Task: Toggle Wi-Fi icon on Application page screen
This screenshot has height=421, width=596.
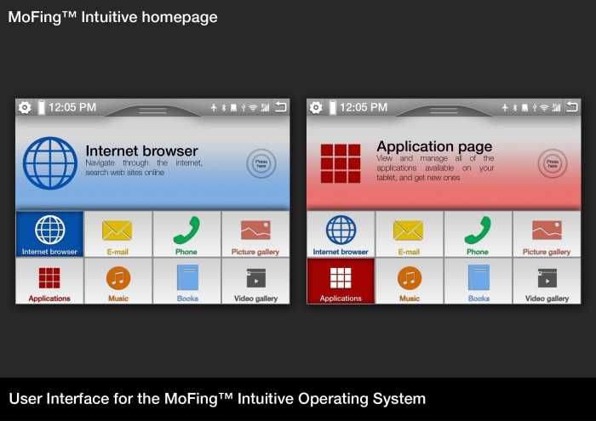Action: (544, 108)
